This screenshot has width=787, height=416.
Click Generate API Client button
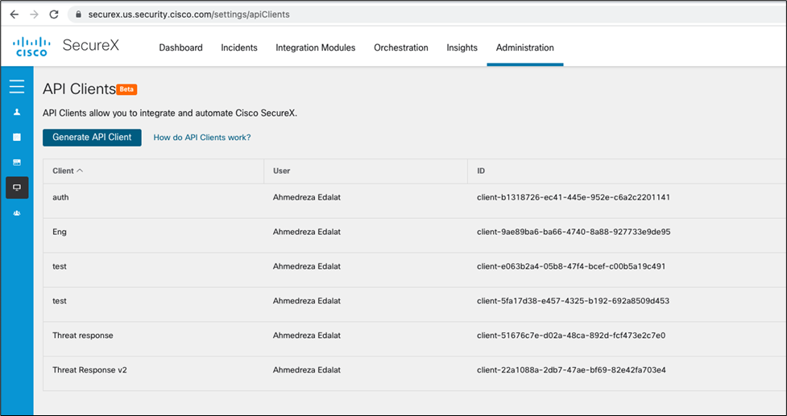tap(92, 138)
